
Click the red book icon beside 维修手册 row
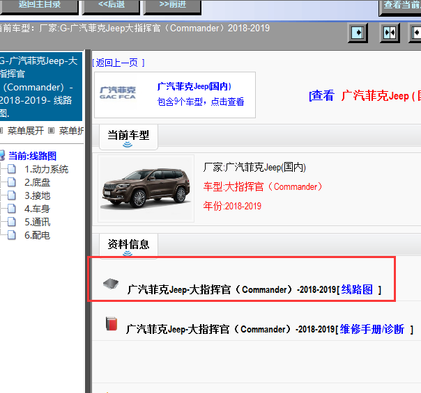tap(112, 323)
